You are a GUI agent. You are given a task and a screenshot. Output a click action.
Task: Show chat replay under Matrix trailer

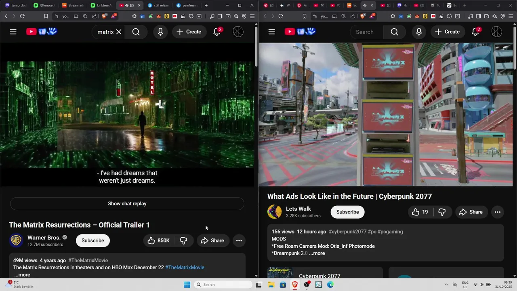click(127, 204)
